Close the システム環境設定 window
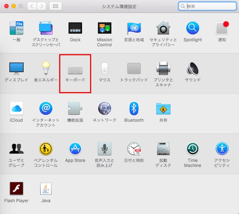Image resolution: width=239 pixels, height=214 pixels. tap(6, 6)
